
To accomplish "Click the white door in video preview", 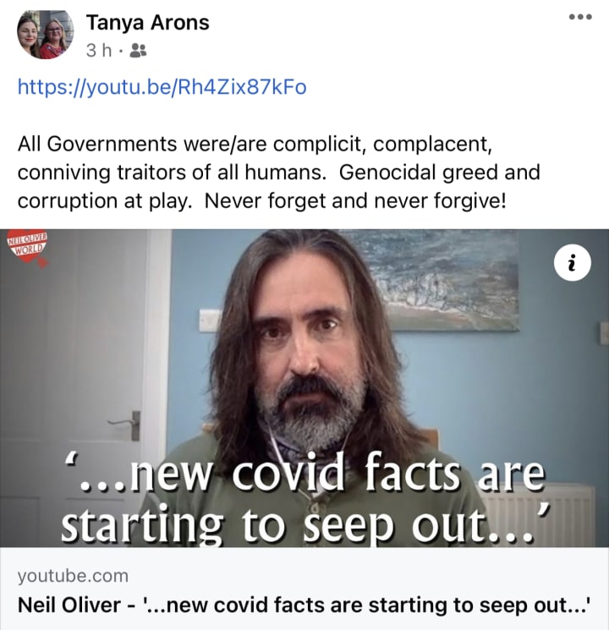I will 74,386.
